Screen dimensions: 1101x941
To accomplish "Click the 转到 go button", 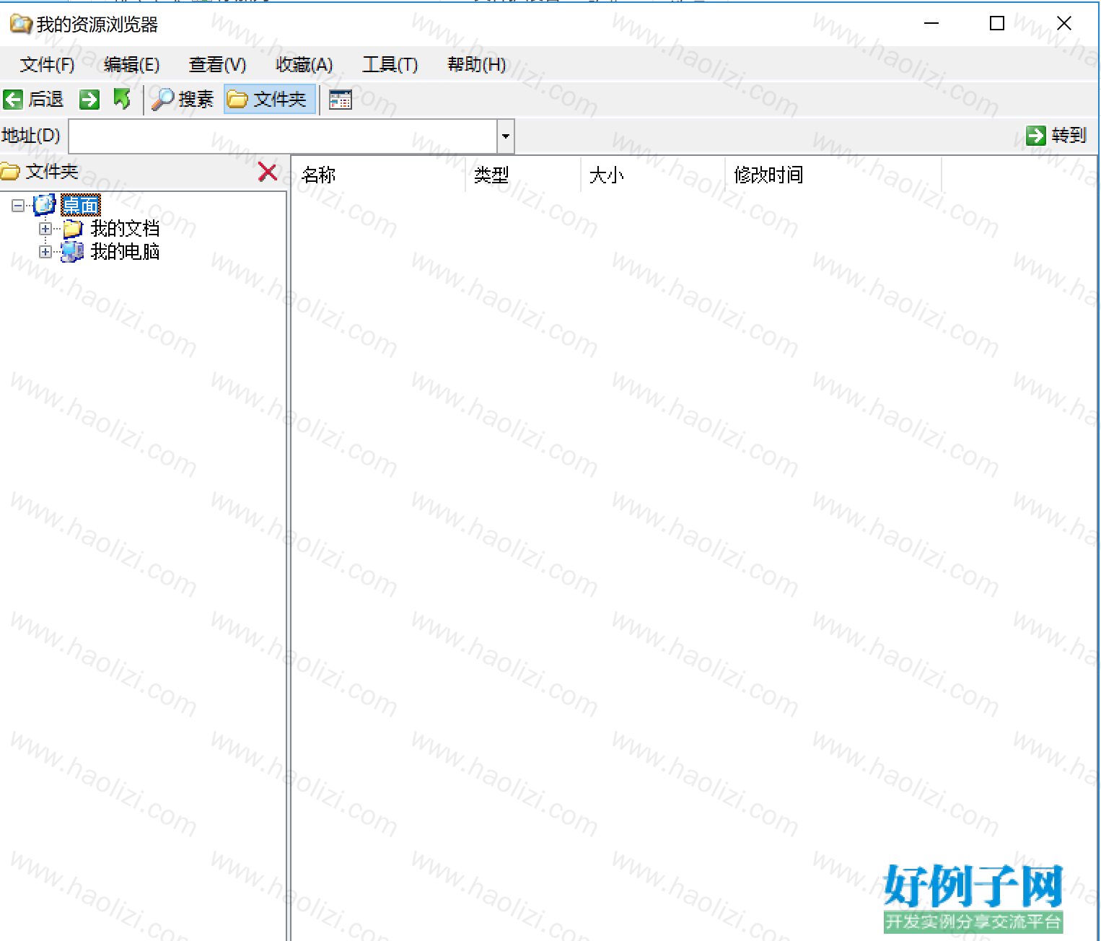I will (1056, 136).
